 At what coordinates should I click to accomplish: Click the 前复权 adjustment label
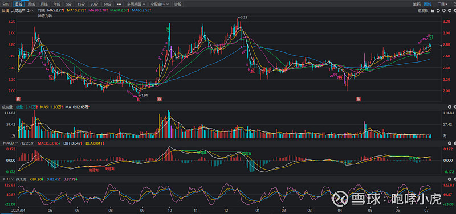(423, 10)
